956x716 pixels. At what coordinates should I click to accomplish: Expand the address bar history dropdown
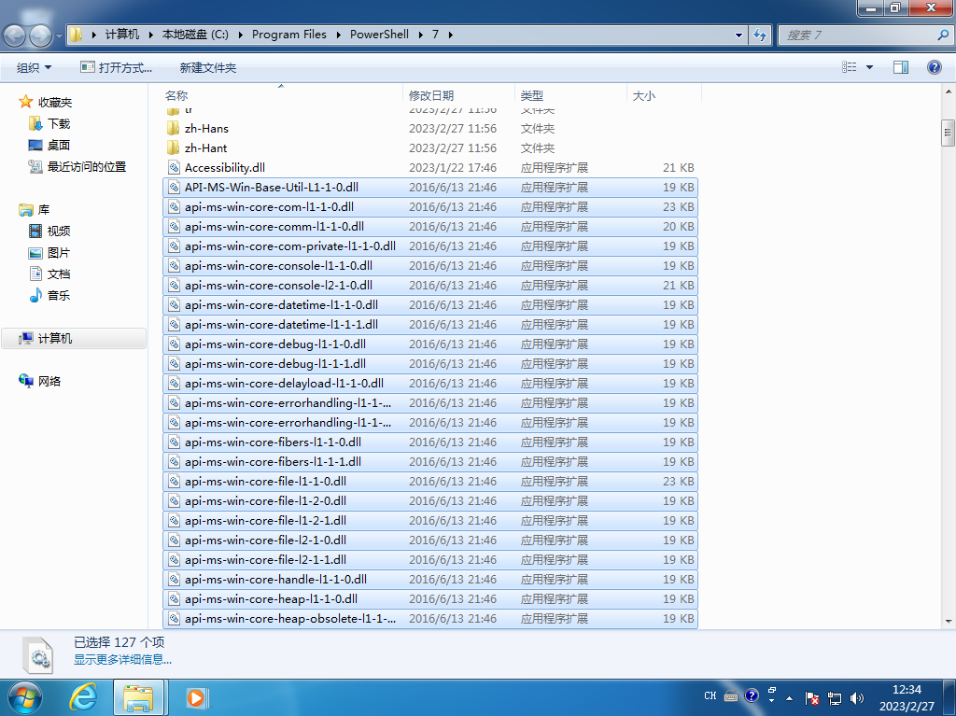point(739,35)
